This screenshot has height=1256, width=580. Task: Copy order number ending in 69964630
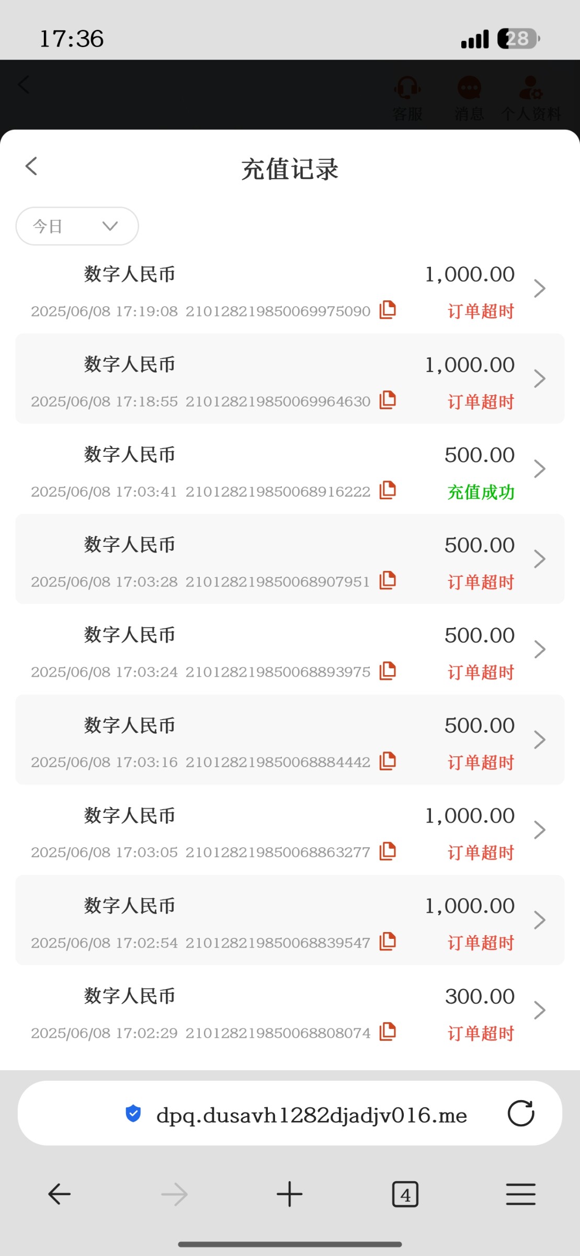point(388,400)
